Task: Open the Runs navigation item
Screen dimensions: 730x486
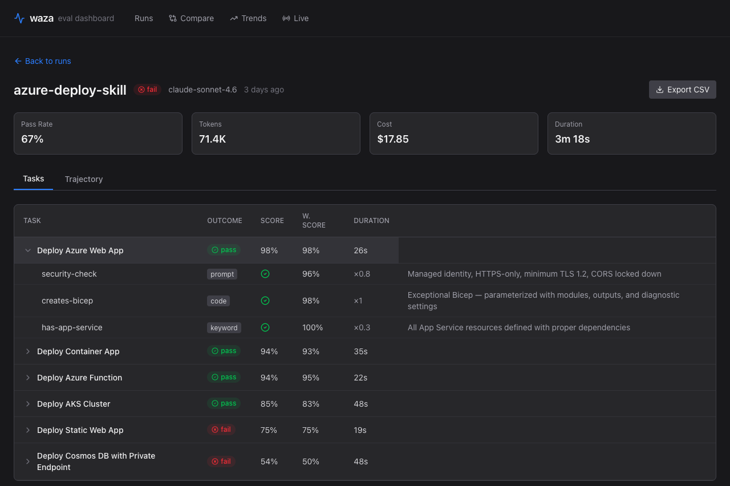Action: [144, 18]
